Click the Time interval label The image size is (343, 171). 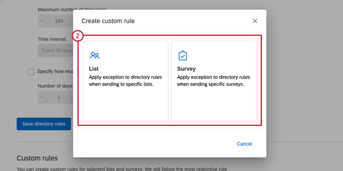click(52, 39)
